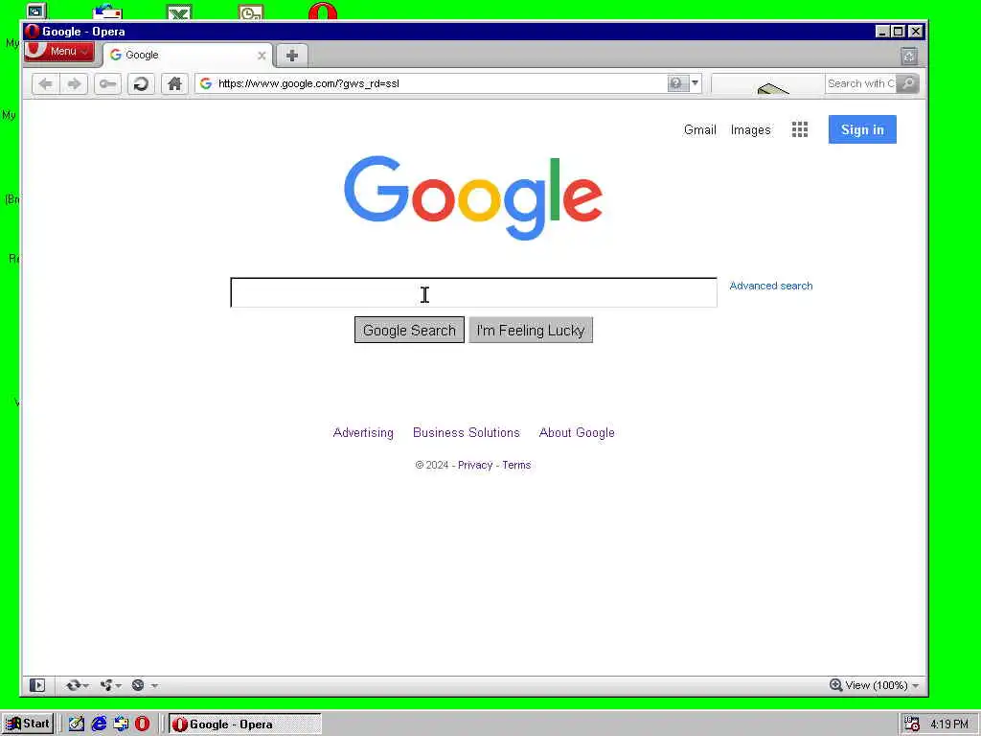Click the blue Sign in button
The image size is (981, 736).
click(862, 129)
